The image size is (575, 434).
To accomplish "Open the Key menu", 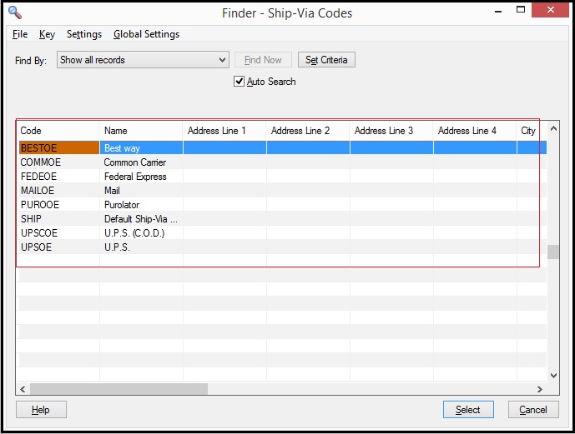I will coord(47,34).
